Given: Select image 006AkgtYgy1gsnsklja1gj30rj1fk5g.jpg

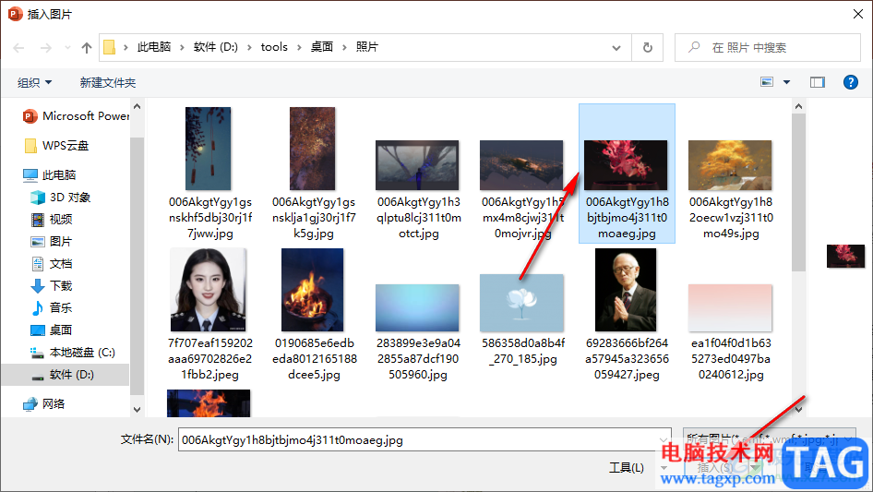Looking at the screenshot, I should [x=314, y=174].
